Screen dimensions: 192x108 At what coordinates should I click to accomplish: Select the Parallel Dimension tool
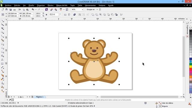coord(2,67)
